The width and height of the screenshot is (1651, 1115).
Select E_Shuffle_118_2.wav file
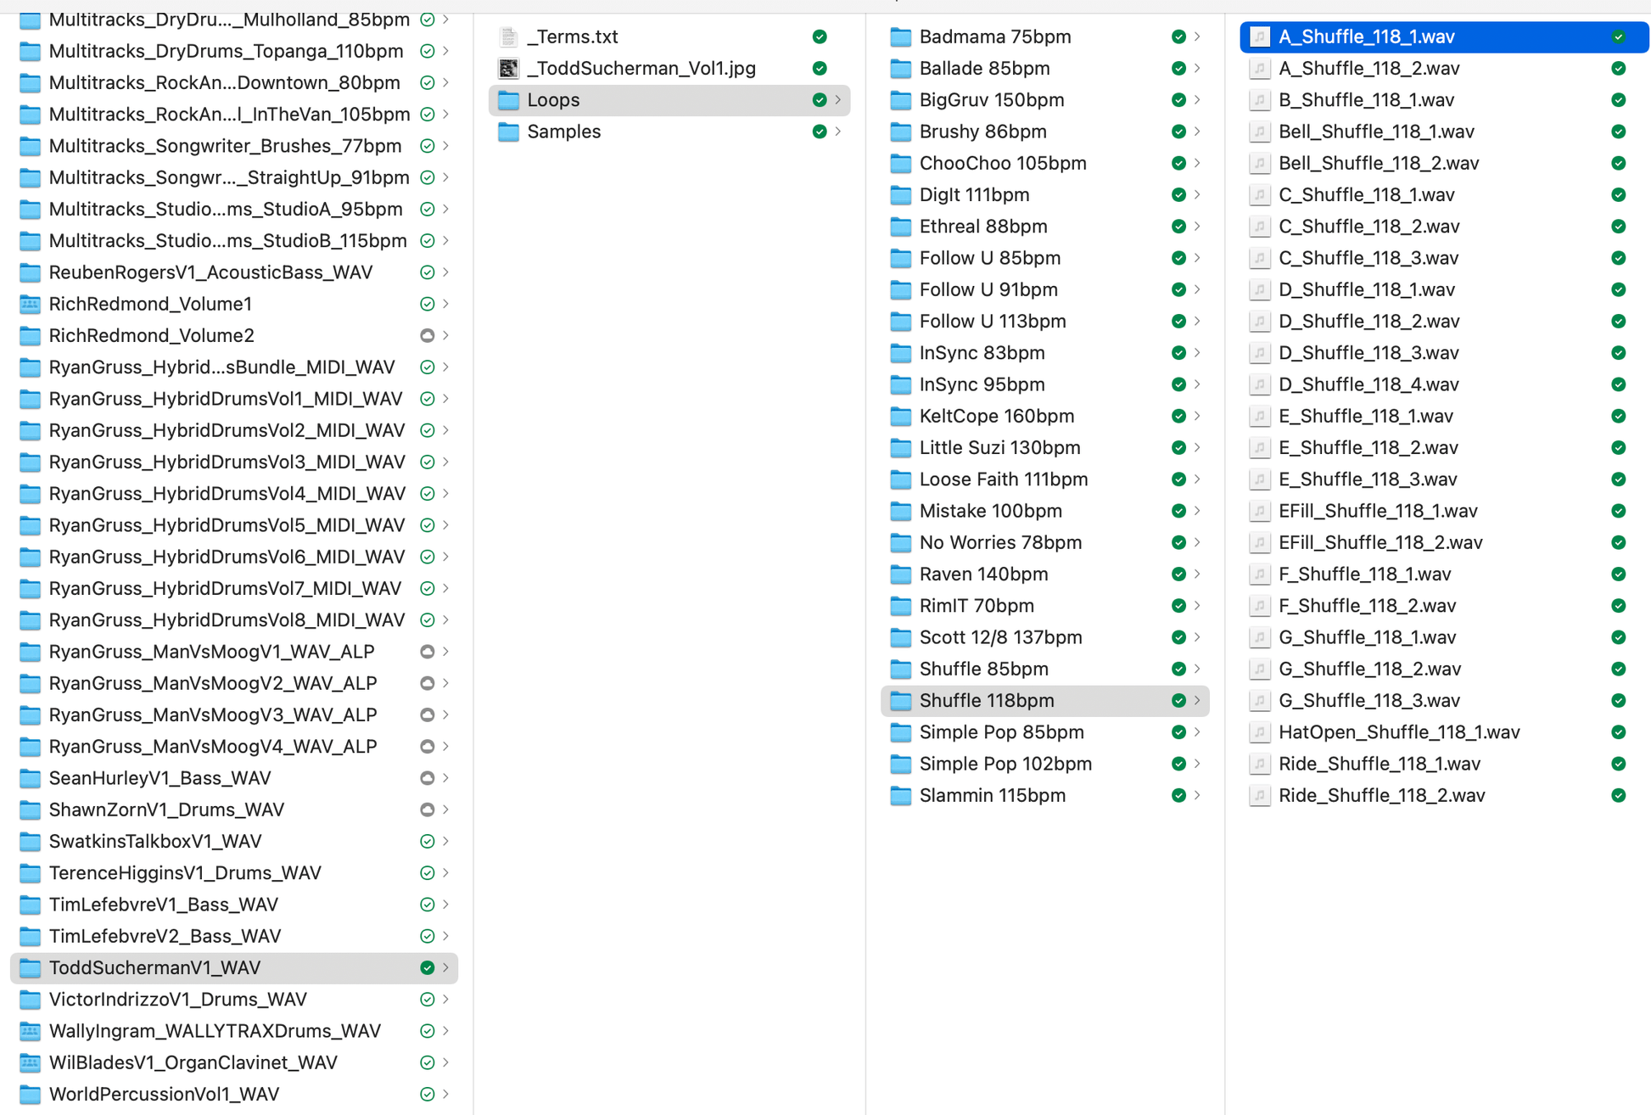1444,448
